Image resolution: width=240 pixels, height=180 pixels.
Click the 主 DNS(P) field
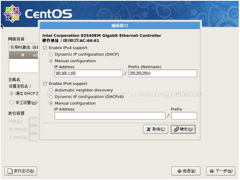click(33, 130)
